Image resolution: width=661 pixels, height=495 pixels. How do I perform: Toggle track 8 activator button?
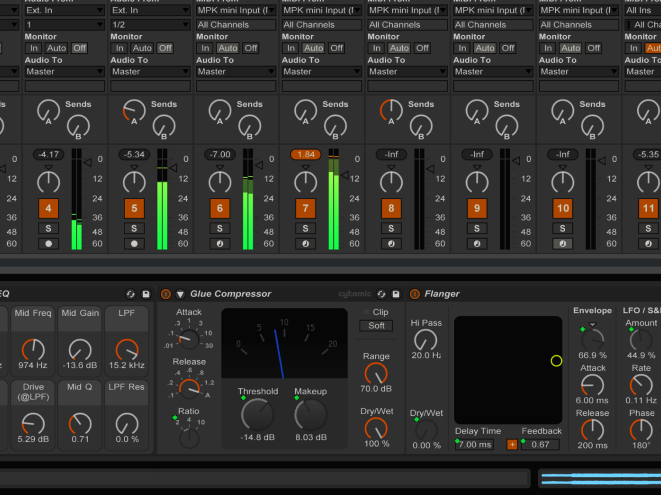coord(391,208)
